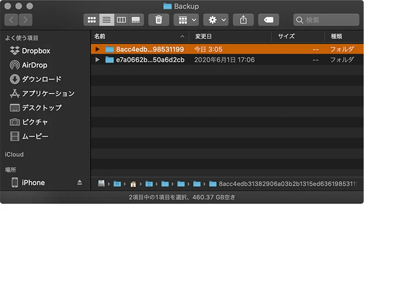The image size is (406, 284).
Task: Click the trash delete icon
Action: [159, 20]
